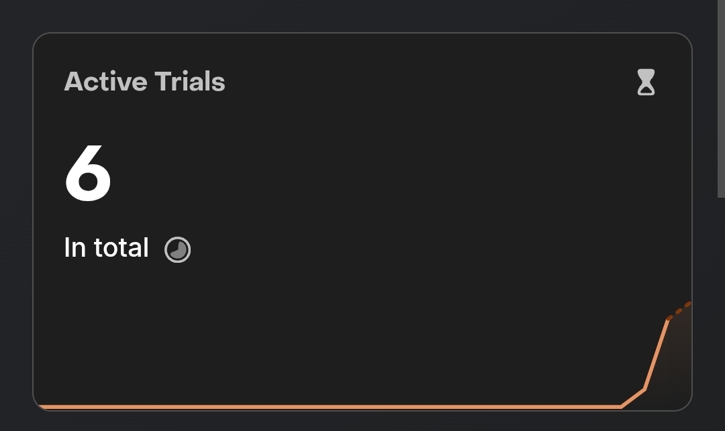The width and height of the screenshot is (725, 431).
Task: Click the point where the trend line begins rising
Action: (622, 406)
